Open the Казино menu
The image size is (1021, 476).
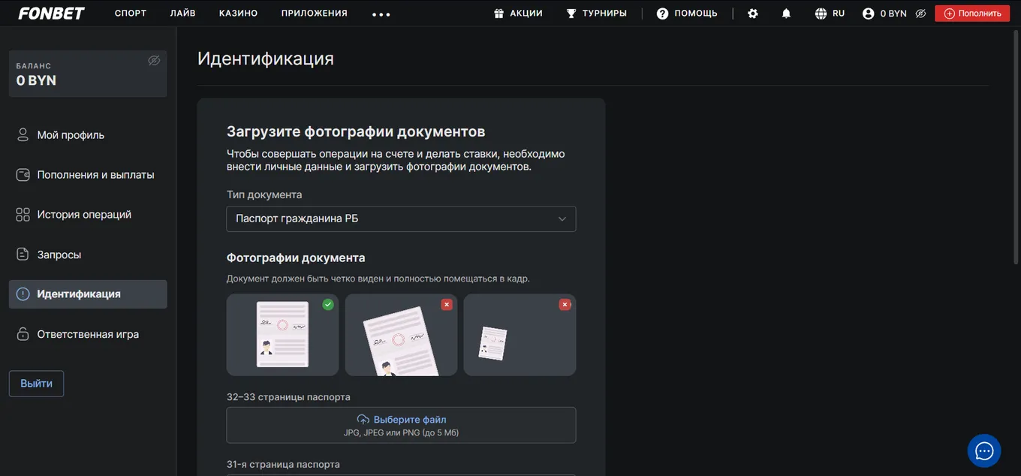point(239,14)
